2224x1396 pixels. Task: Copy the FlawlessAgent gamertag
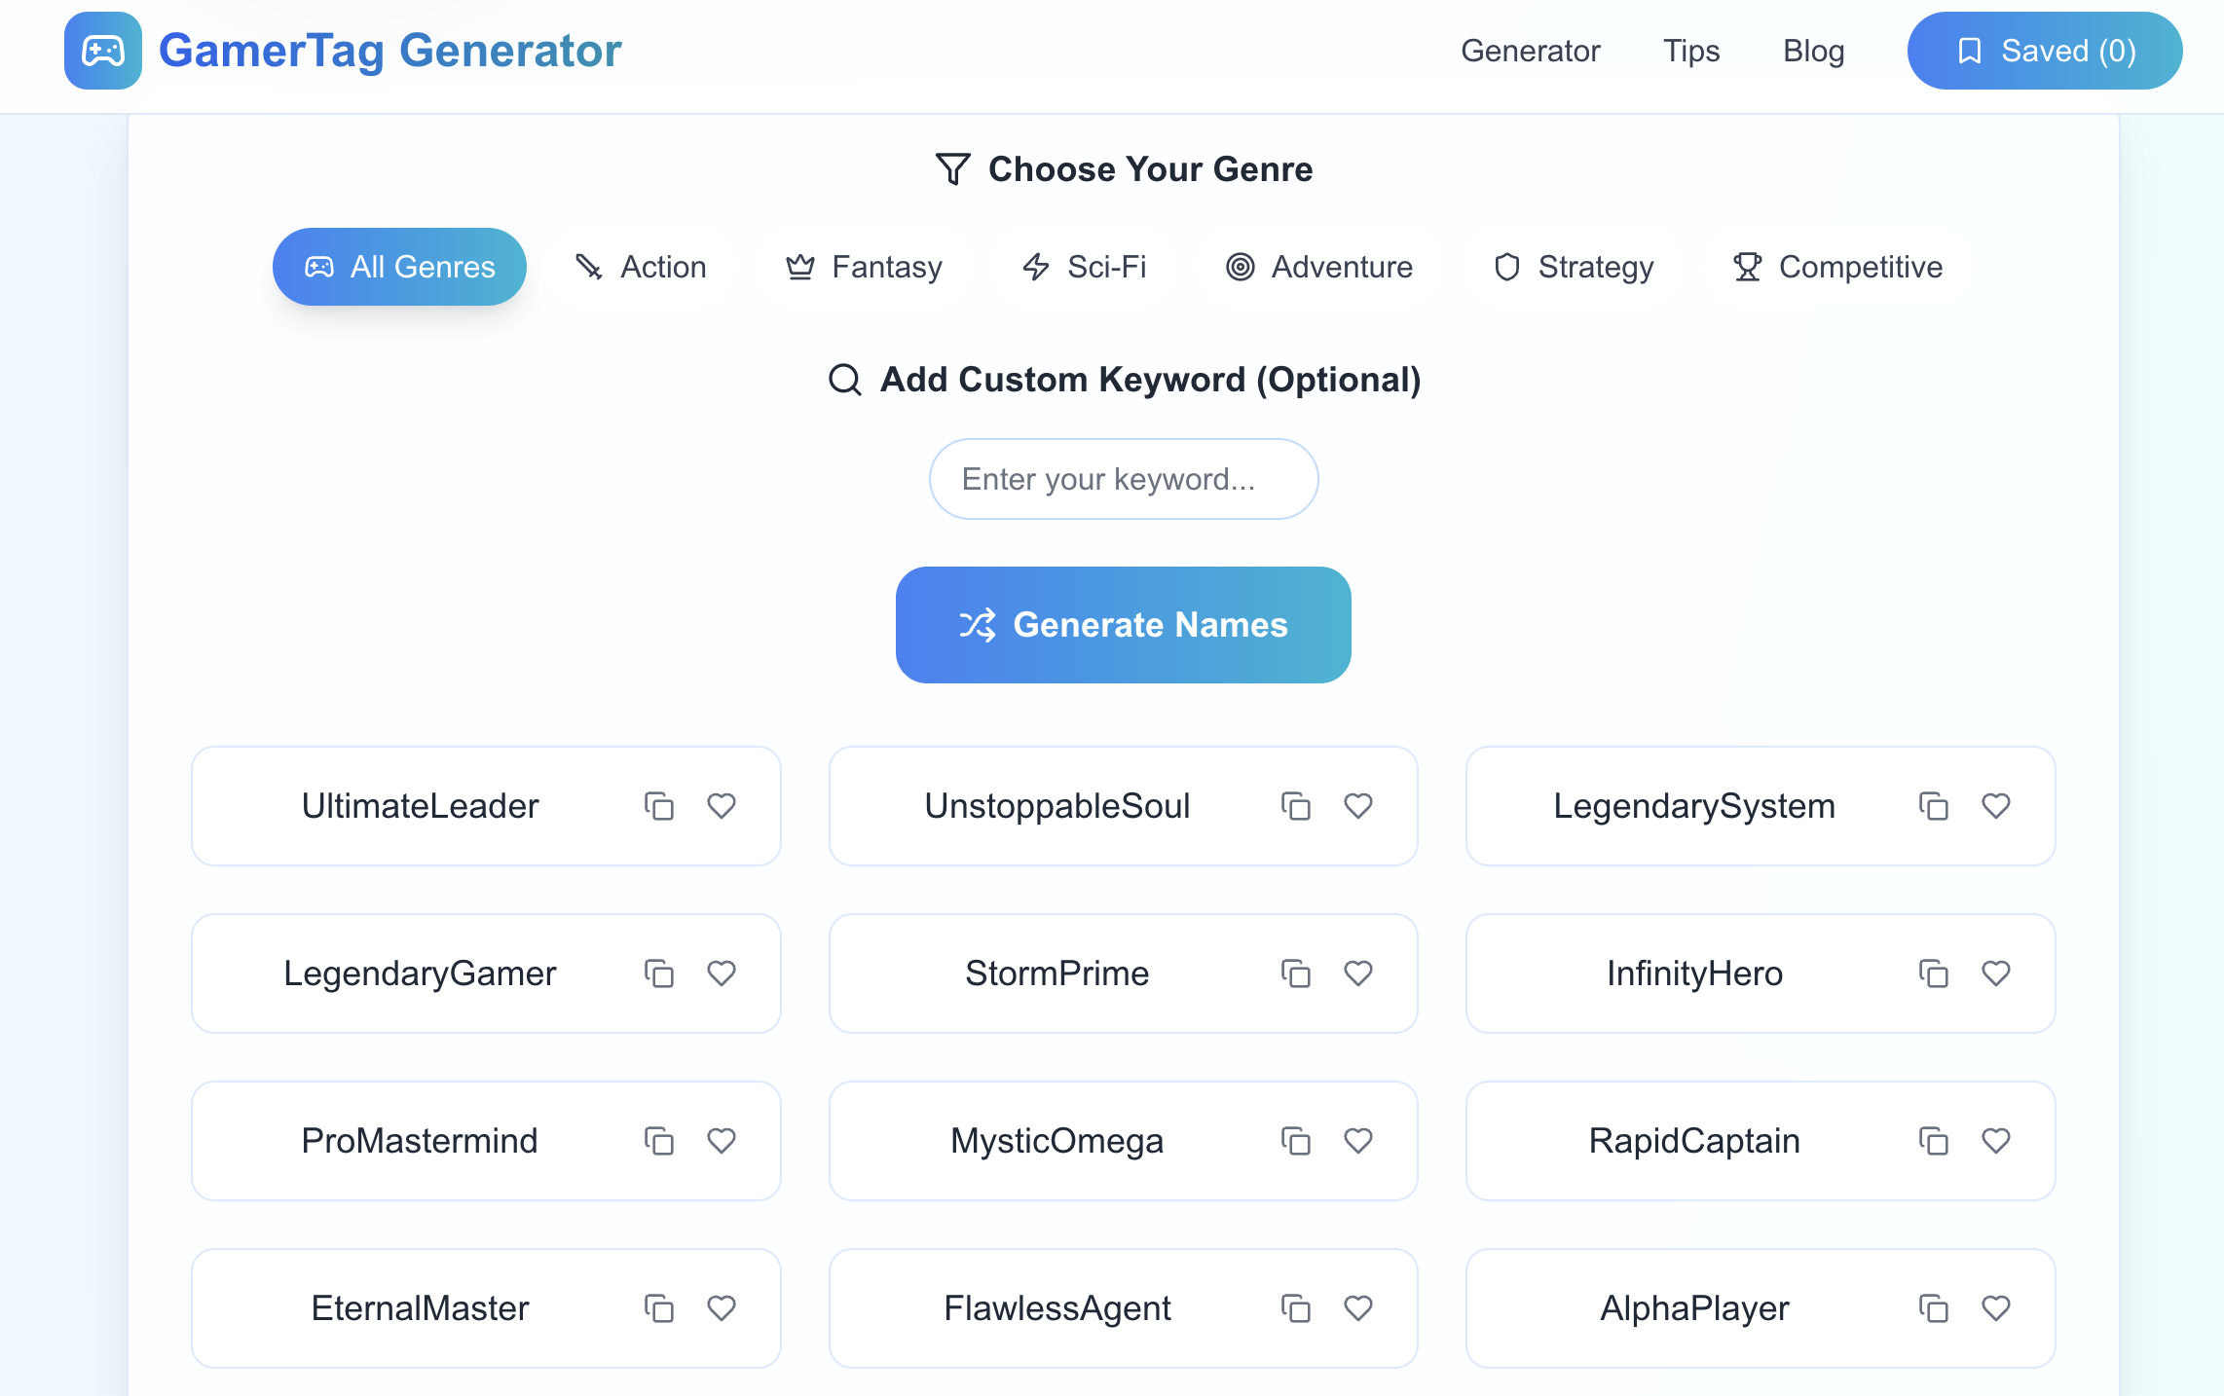point(1295,1308)
